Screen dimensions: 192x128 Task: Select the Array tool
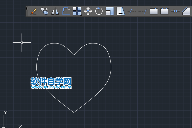(77, 11)
